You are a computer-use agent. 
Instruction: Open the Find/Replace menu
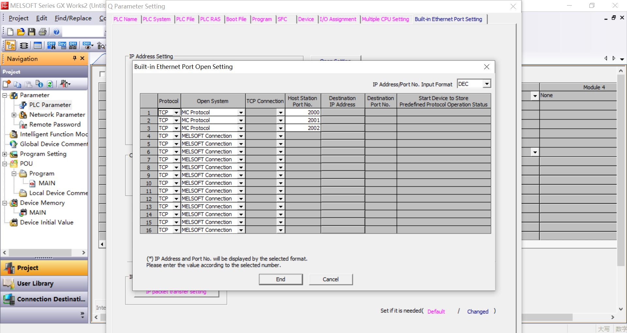pyautogui.click(x=73, y=18)
